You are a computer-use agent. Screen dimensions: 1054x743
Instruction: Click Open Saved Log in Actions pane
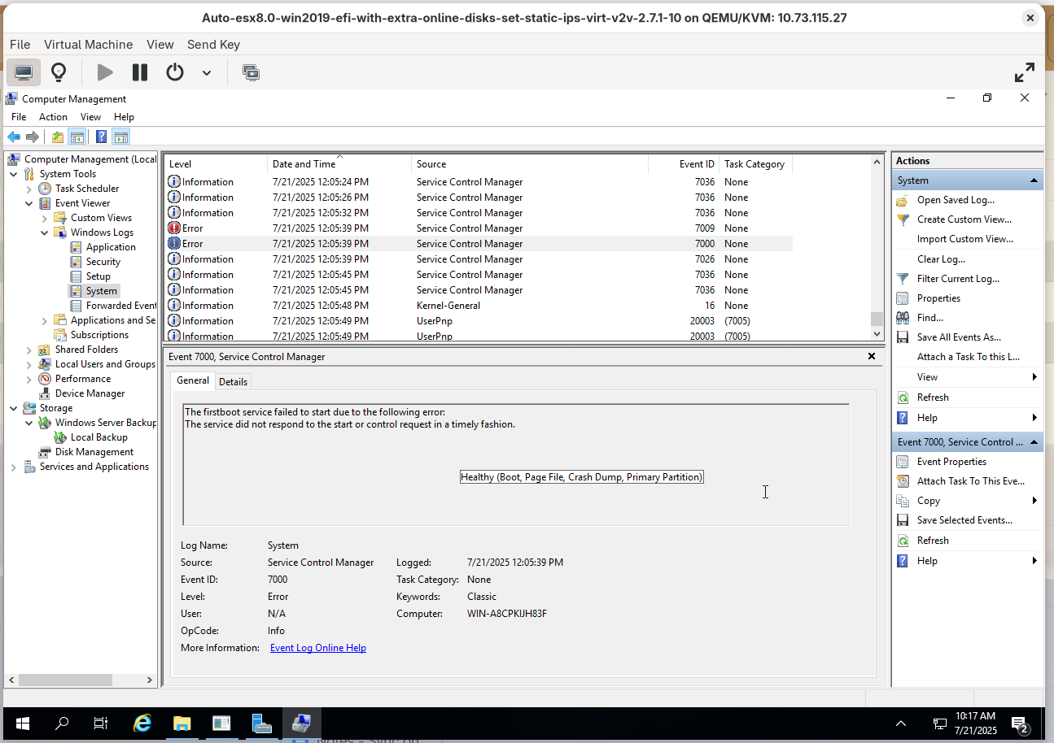click(x=956, y=200)
